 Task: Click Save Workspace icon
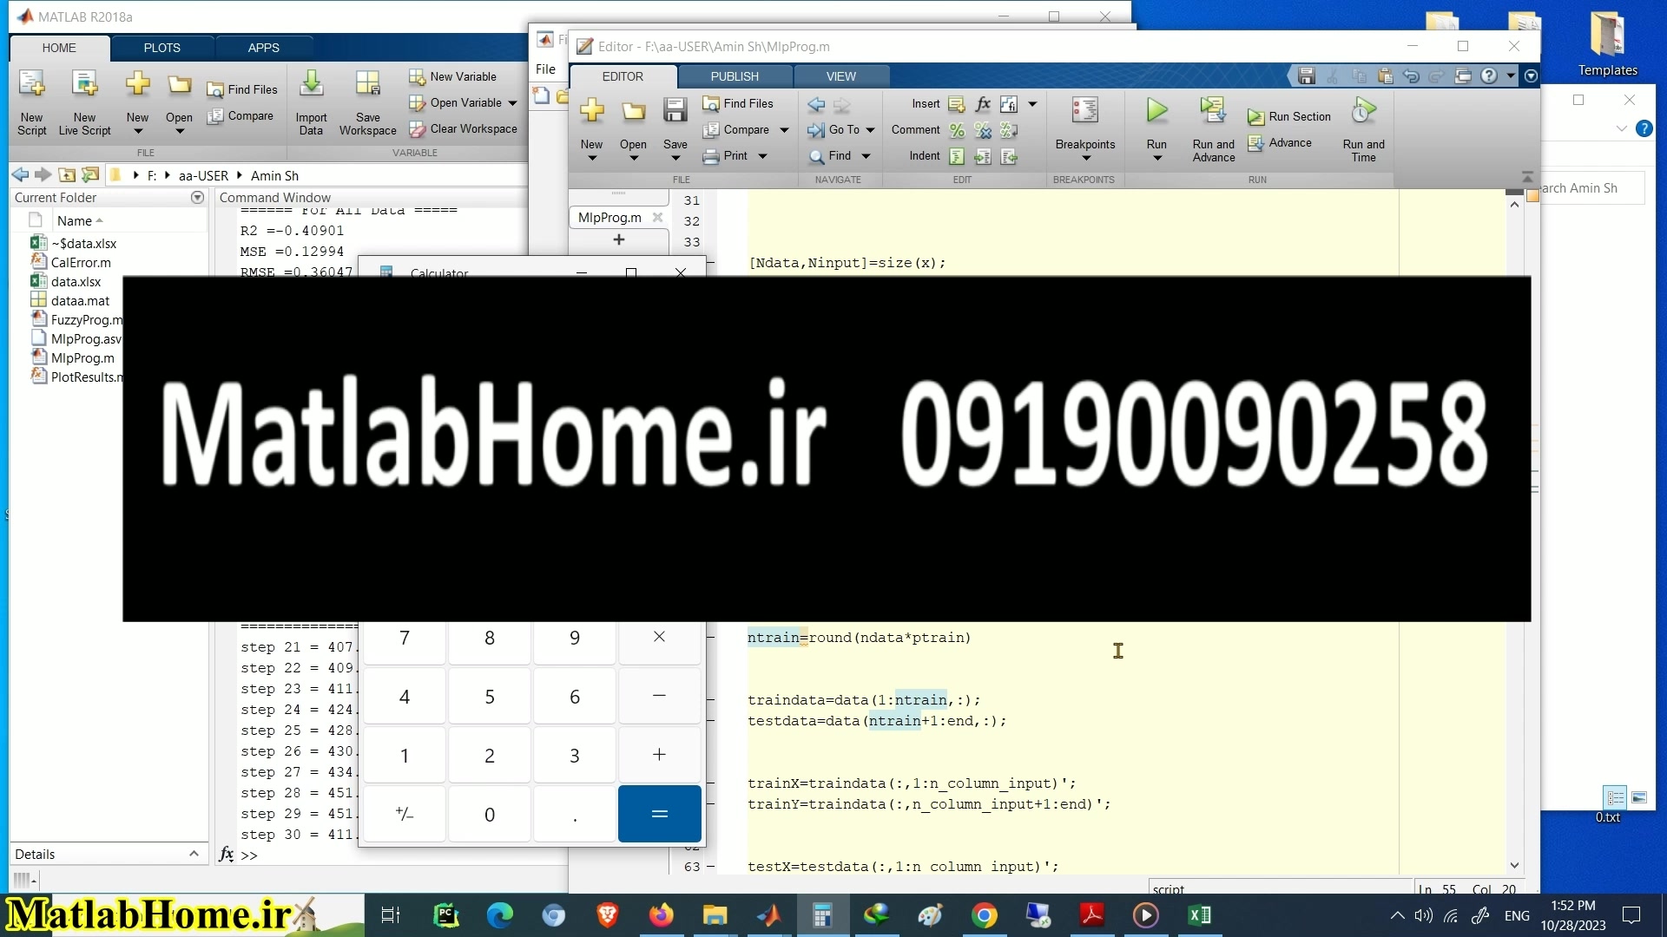click(x=367, y=85)
